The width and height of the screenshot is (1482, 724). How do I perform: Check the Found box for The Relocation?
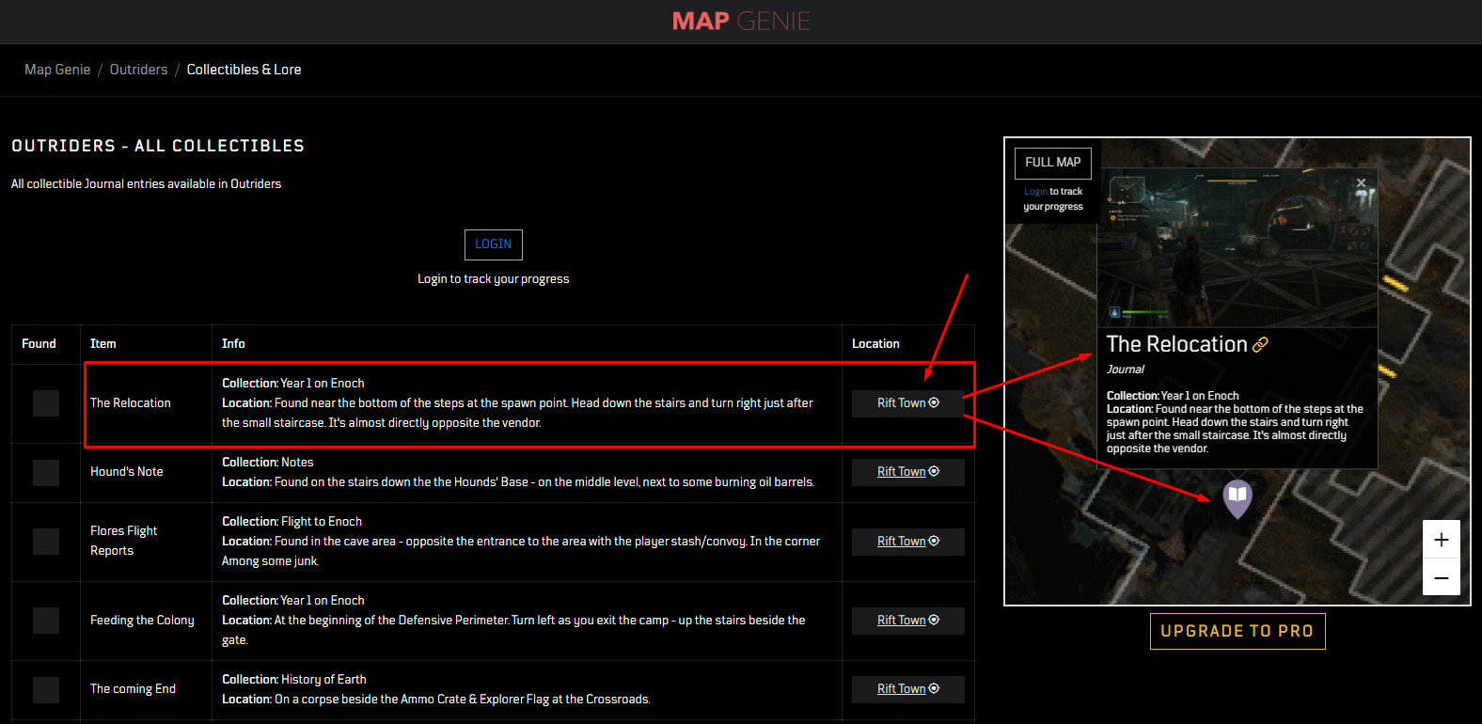pos(46,403)
